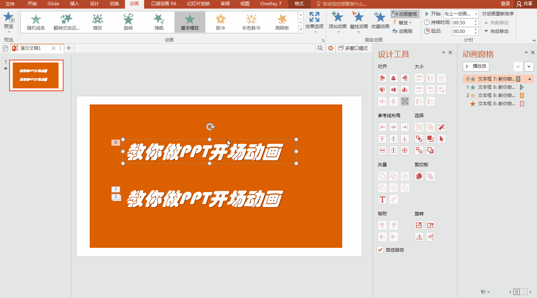Select 跷跷板 teeter animation effect
Image resolution: width=537 pixels, height=298 pixels.
pyautogui.click(x=282, y=22)
